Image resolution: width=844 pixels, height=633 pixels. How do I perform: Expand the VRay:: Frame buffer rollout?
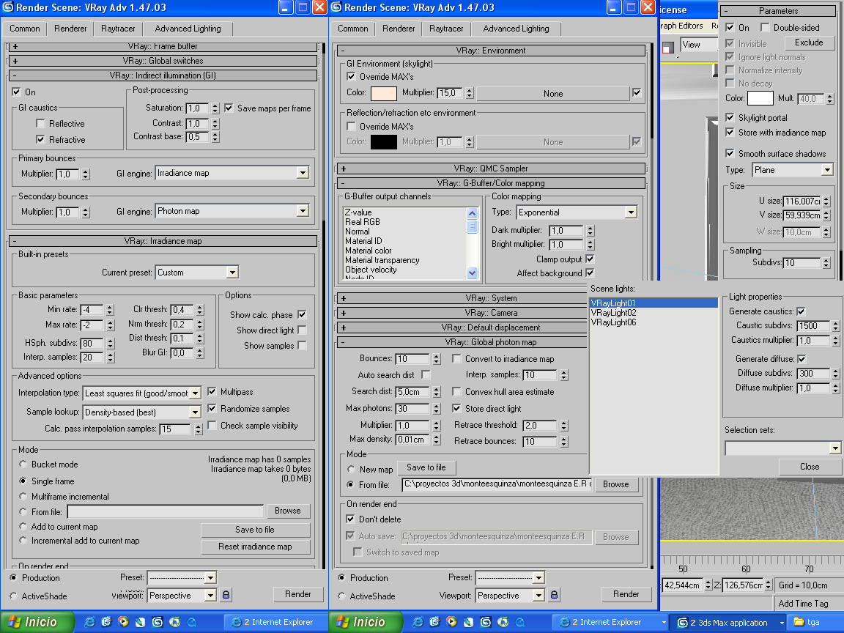(x=163, y=47)
